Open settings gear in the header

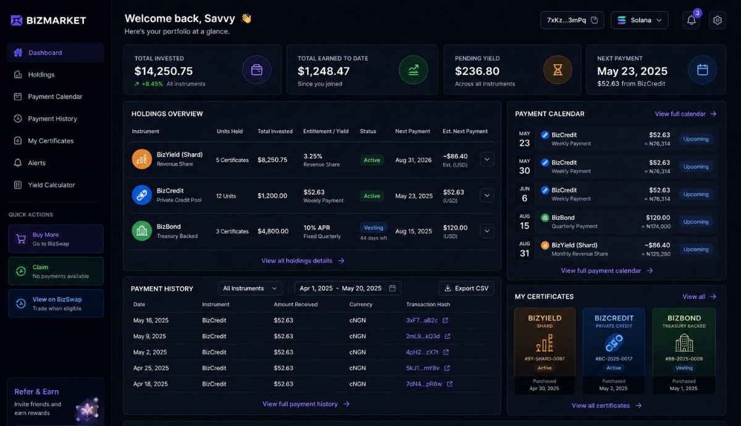717,20
